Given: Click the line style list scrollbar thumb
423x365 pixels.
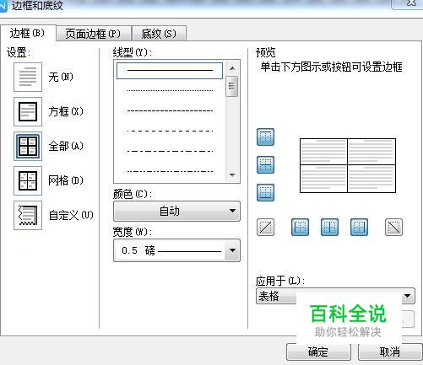Looking at the screenshot, I should point(232,86).
